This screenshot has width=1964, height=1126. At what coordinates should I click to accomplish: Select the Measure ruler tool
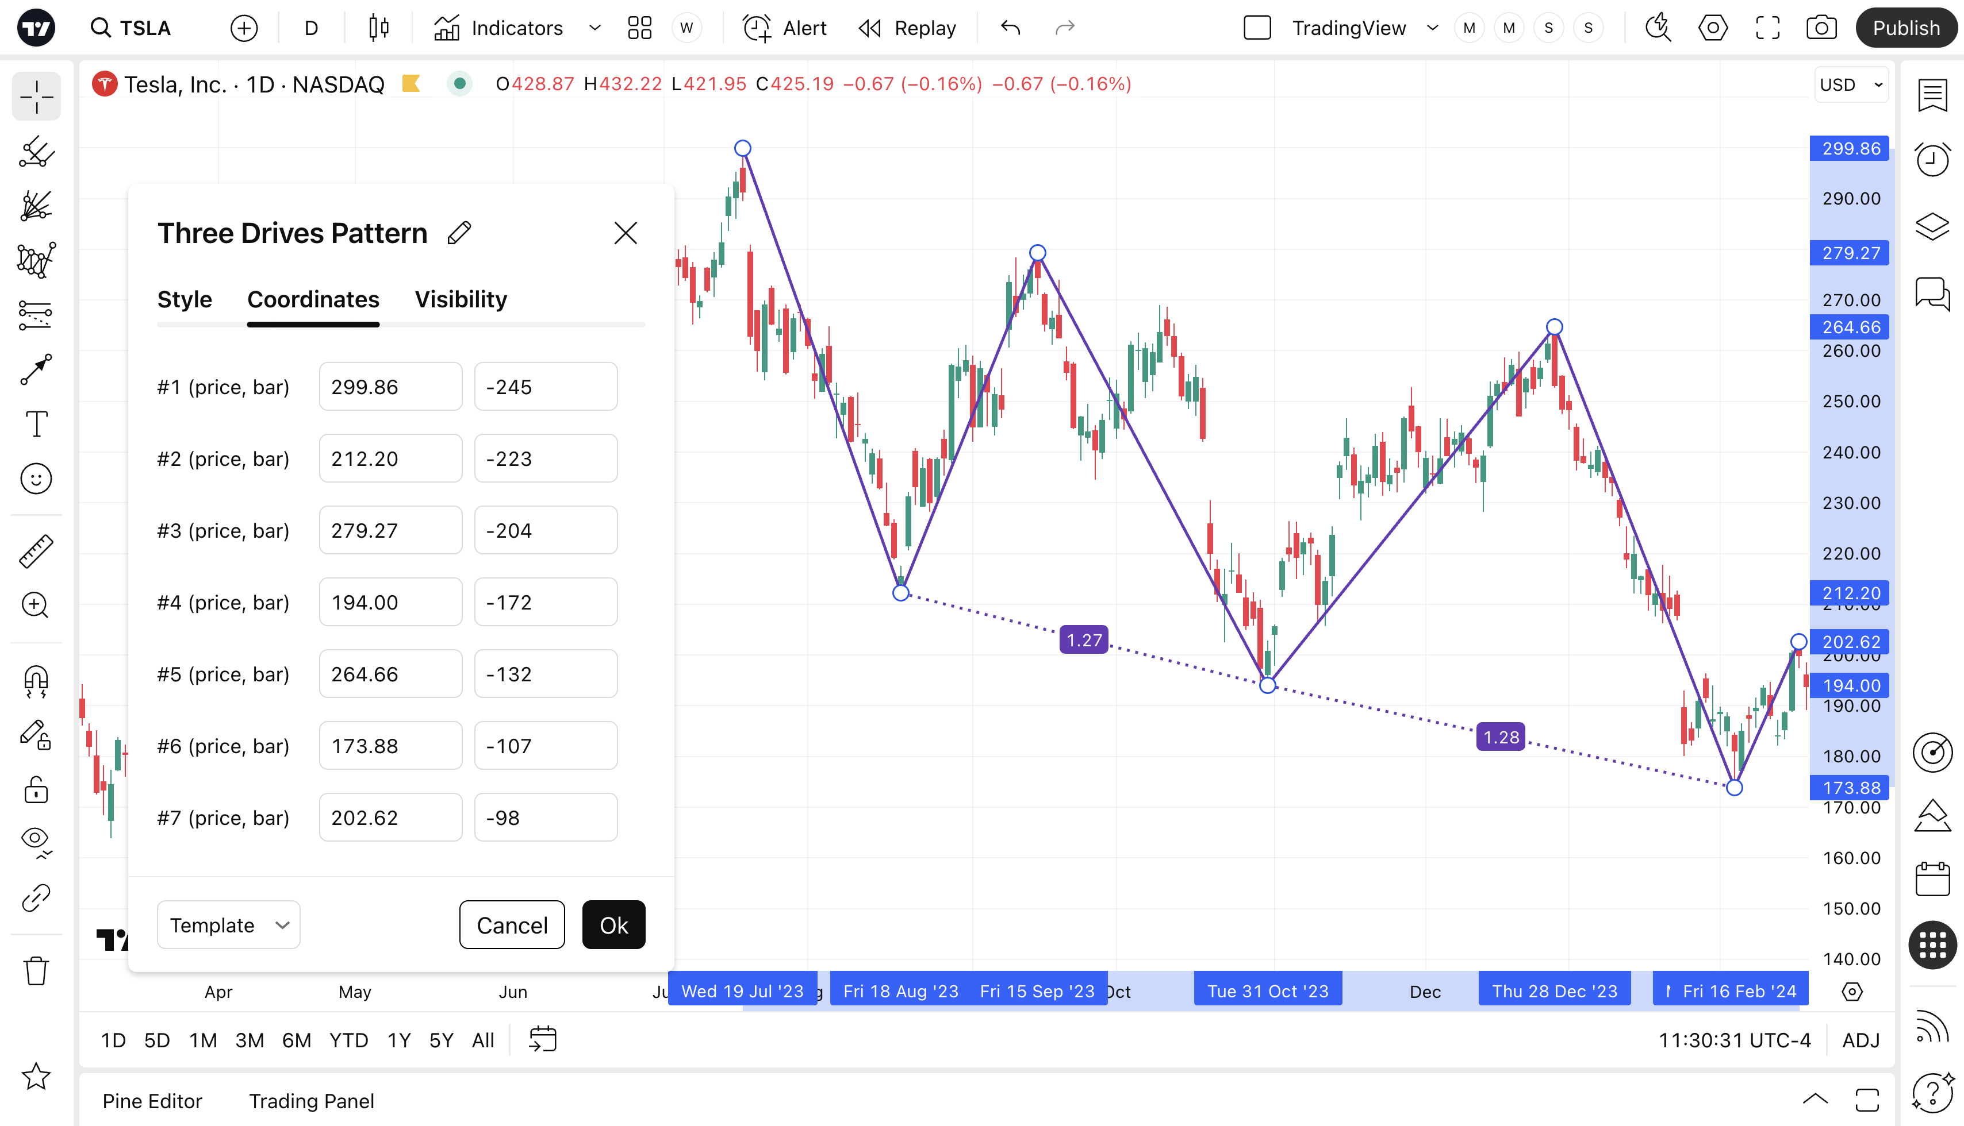pos(36,552)
